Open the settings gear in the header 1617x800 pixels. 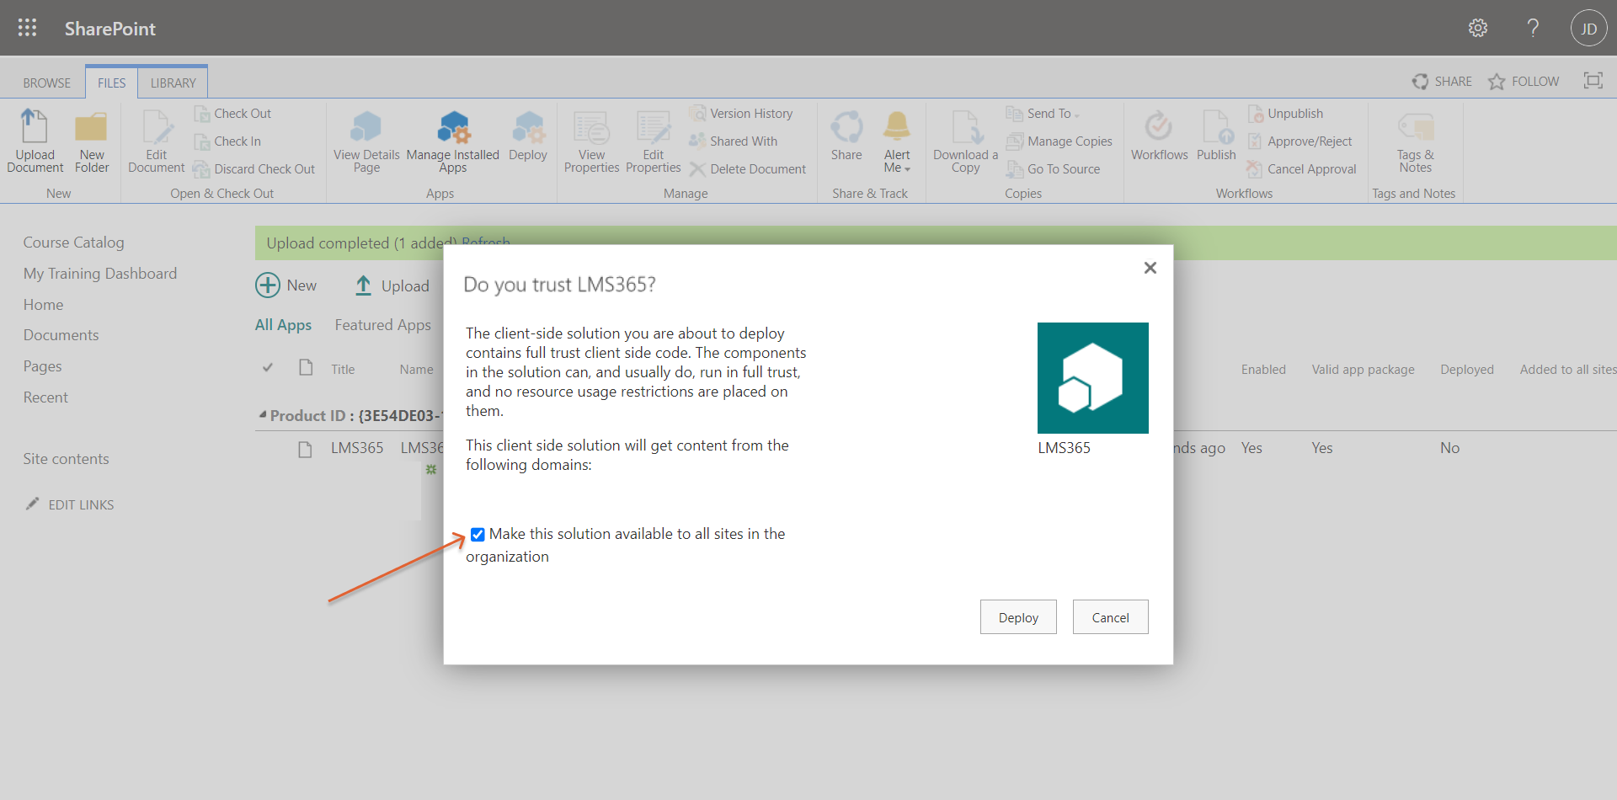[x=1478, y=28]
